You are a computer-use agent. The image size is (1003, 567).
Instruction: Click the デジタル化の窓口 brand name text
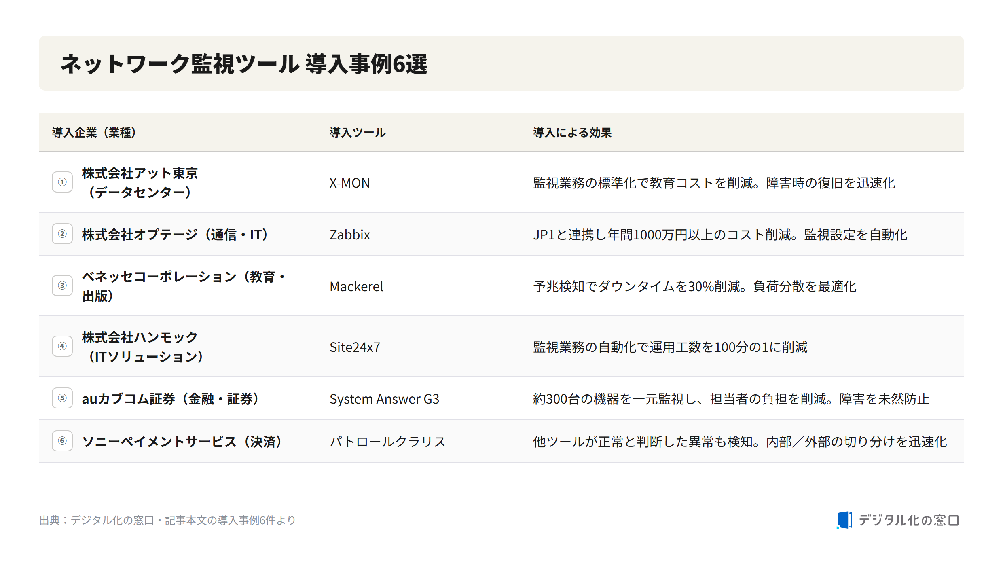[909, 520]
